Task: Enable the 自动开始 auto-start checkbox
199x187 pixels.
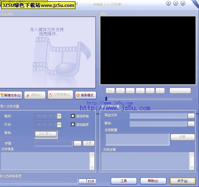Action: click(73, 116)
